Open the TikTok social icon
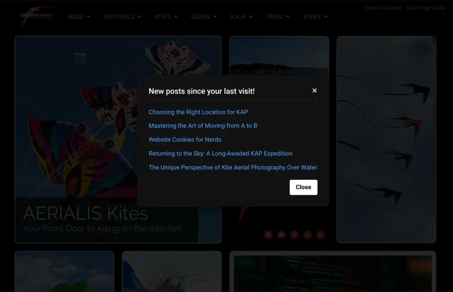Image resolution: width=453 pixels, height=292 pixels. (x=307, y=235)
